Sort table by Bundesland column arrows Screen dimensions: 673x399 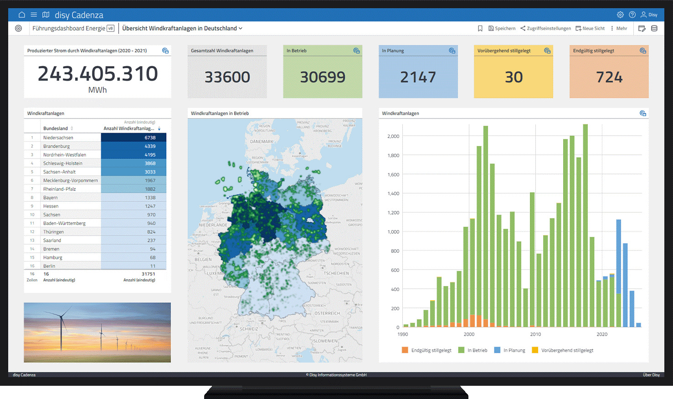[x=72, y=128]
